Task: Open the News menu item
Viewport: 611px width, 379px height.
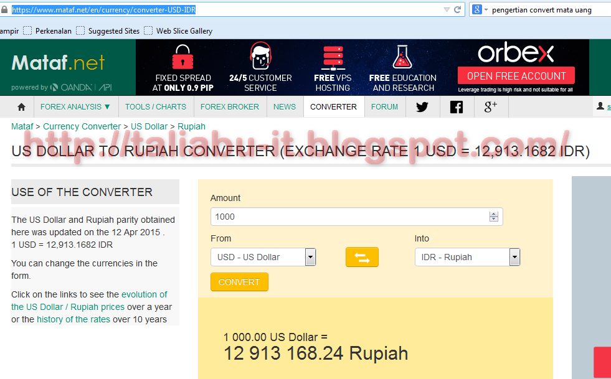Action: (285, 106)
